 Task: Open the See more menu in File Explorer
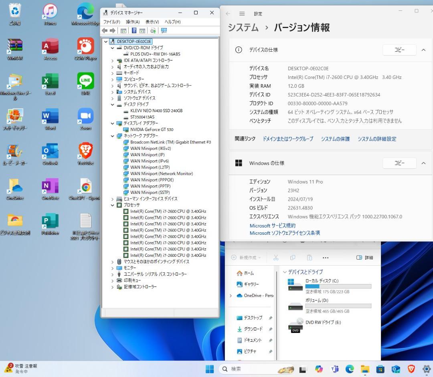coord(325,257)
